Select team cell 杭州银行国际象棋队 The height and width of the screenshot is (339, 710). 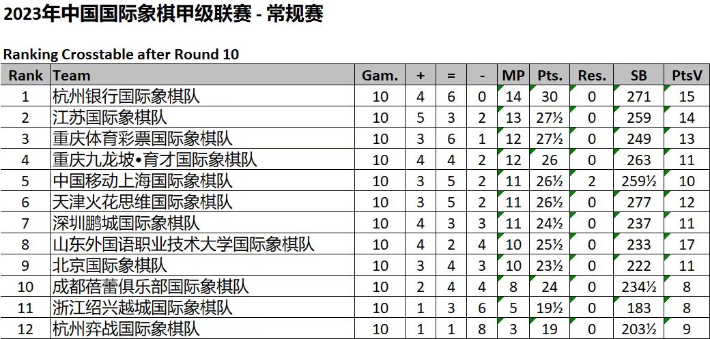(202, 96)
